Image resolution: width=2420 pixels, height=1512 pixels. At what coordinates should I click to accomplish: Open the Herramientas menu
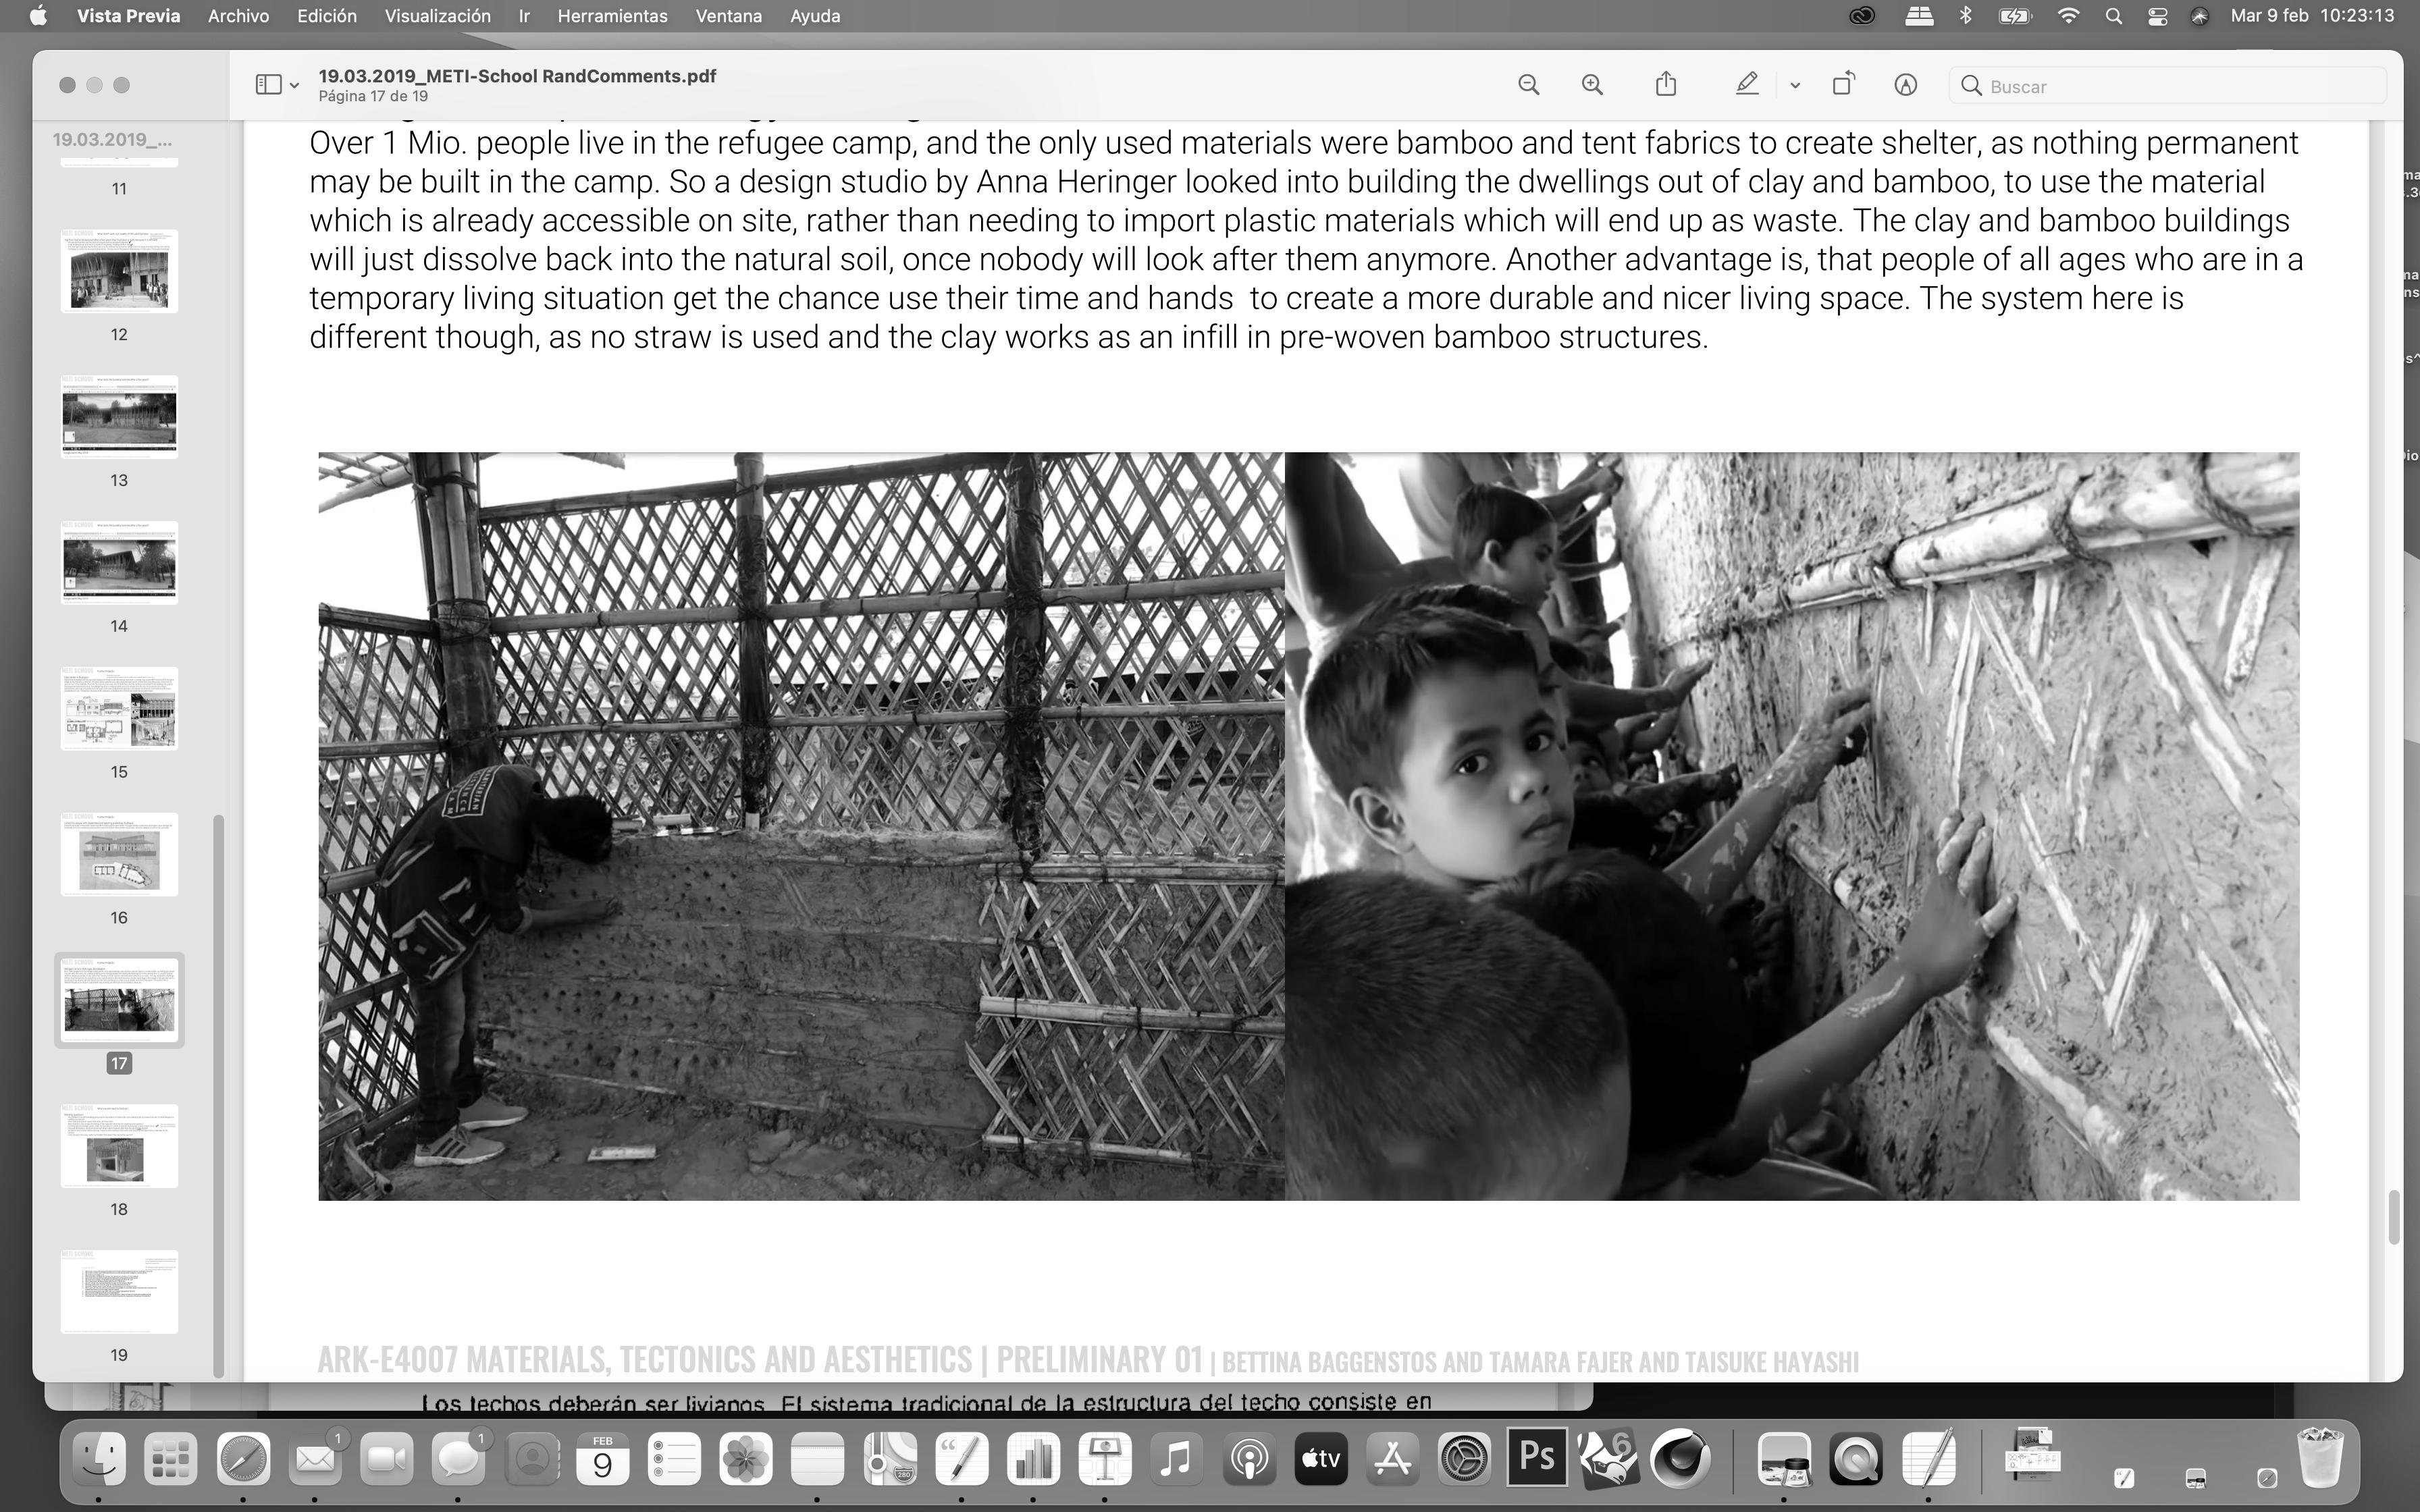click(x=612, y=16)
